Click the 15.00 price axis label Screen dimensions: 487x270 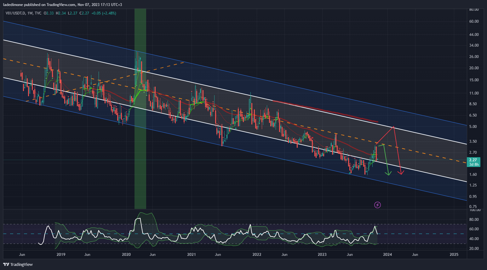[x=474, y=80]
